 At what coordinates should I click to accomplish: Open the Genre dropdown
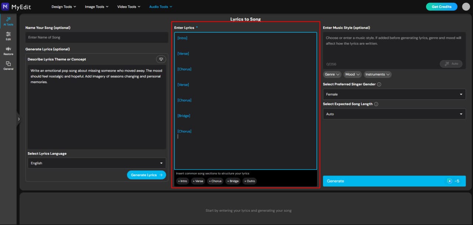pyautogui.click(x=332, y=74)
